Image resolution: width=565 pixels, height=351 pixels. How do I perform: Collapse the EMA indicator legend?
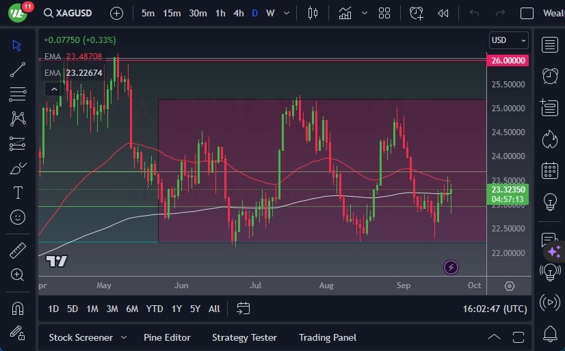53,89
